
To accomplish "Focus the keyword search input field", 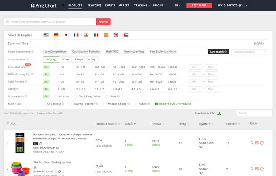I will pos(50,22).
